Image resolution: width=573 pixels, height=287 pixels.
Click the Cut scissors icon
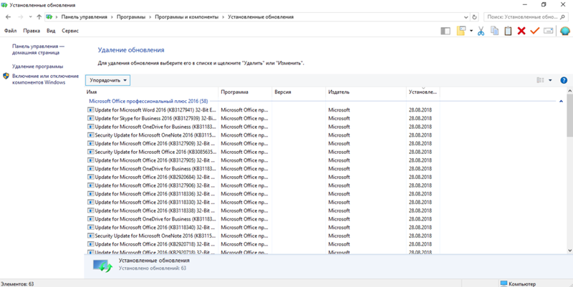(x=481, y=31)
